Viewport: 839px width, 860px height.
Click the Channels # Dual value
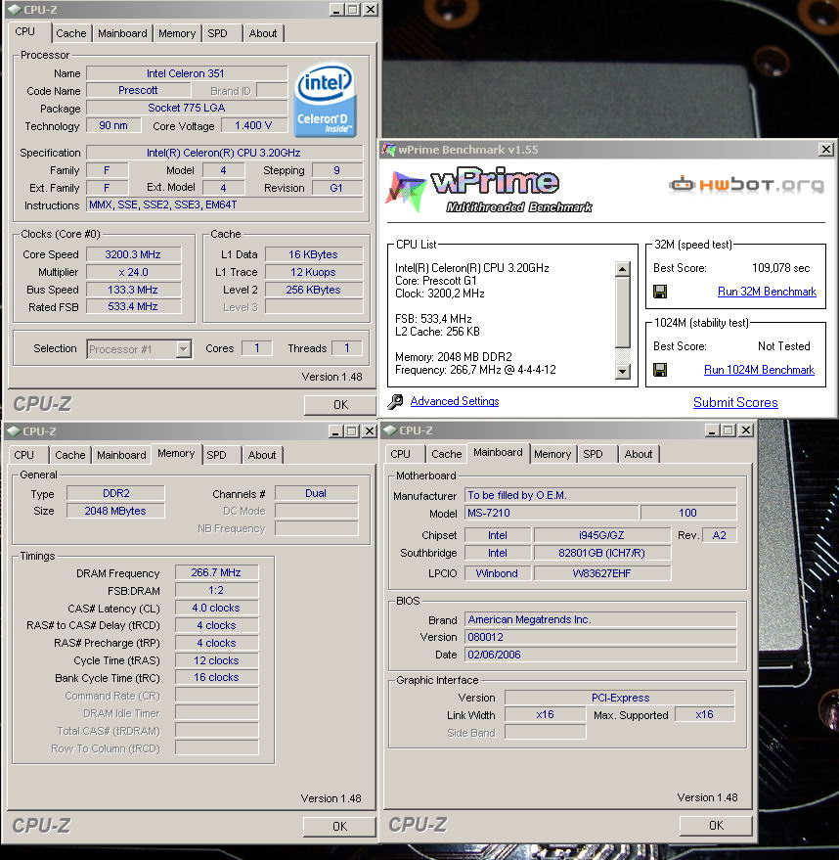pos(316,493)
